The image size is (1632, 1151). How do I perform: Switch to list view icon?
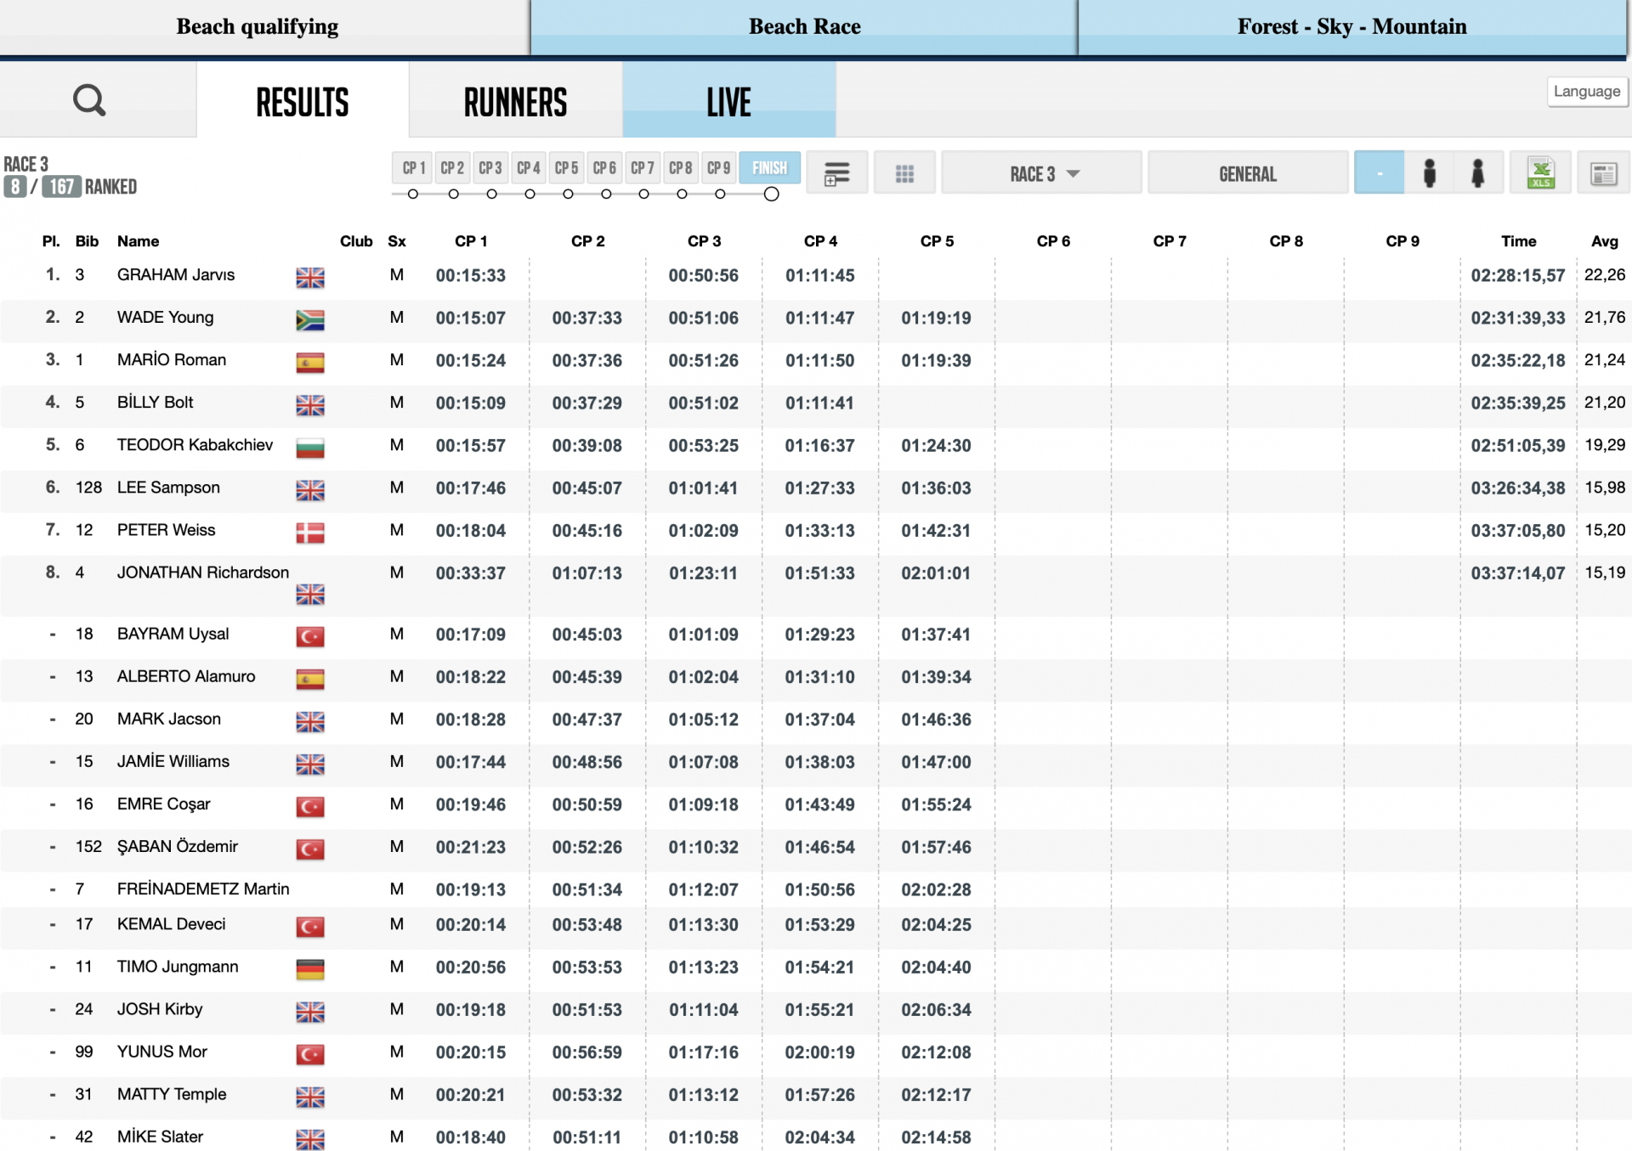pyautogui.click(x=837, y=173)
